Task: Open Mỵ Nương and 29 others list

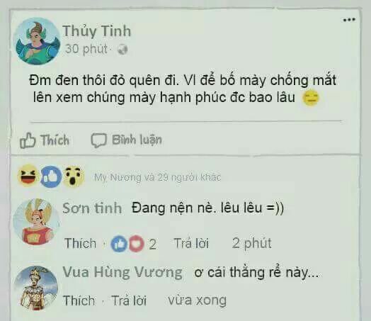Action: point(158,177)
